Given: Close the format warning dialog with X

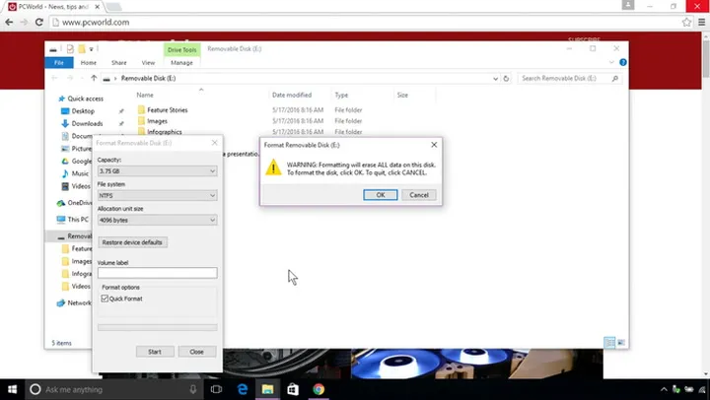Looking at the screenshot, I should (x=434, y=145).
